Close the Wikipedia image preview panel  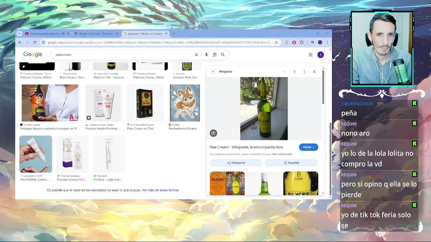click(314, 72)
